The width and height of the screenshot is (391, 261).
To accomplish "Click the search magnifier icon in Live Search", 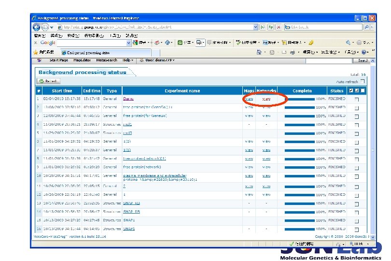I will pyautogui.click(x=366, y=27).
